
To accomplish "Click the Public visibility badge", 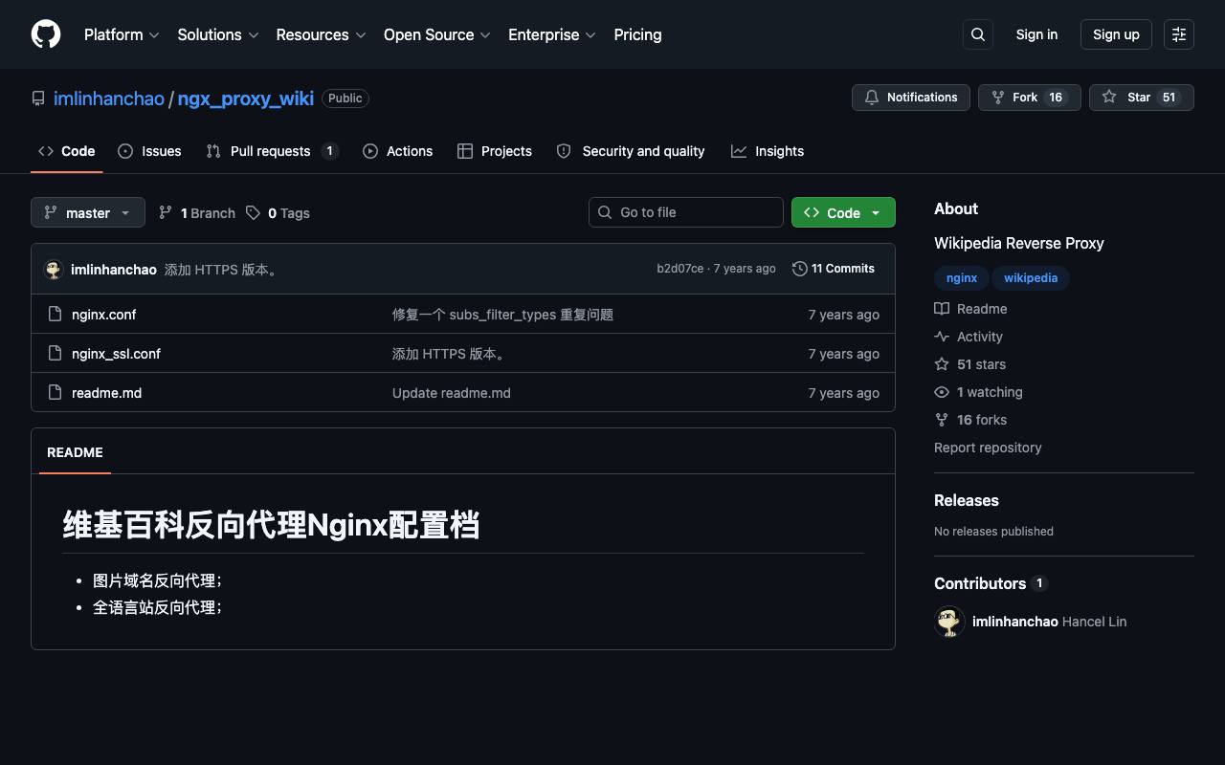I will tap(345, 98).
